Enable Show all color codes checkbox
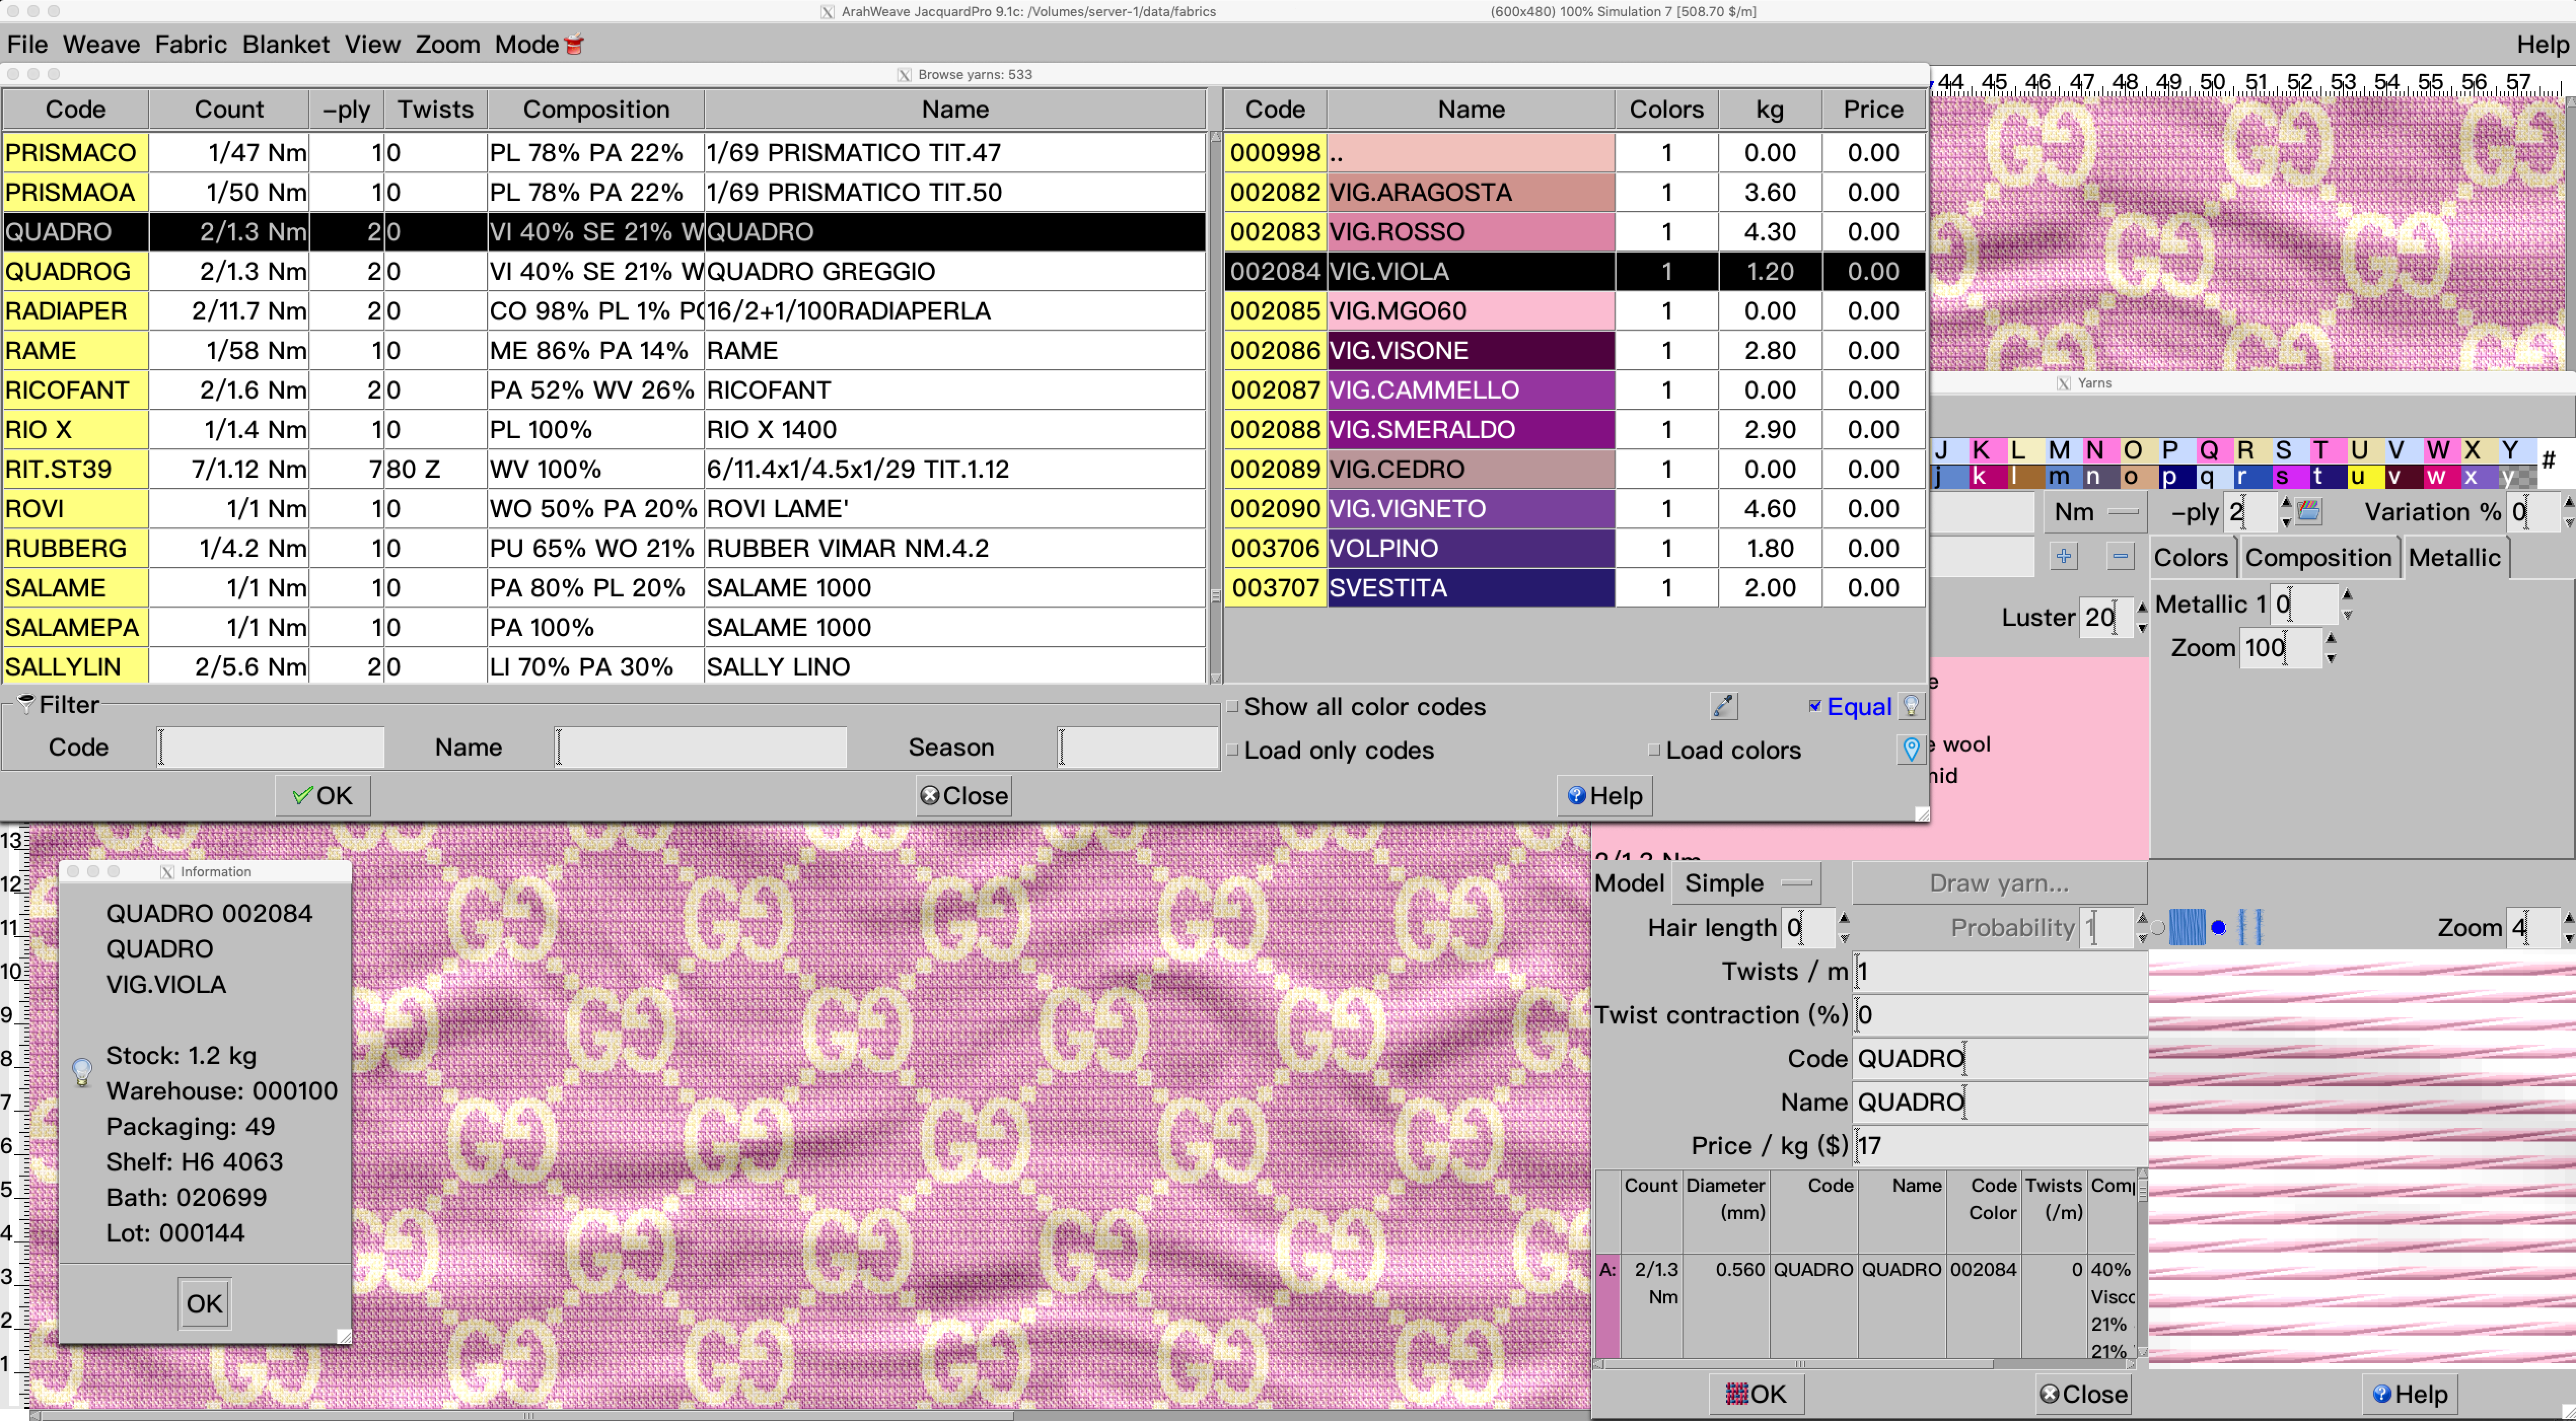This screenshot has width=2576, height=1421. click(1233, 706)
